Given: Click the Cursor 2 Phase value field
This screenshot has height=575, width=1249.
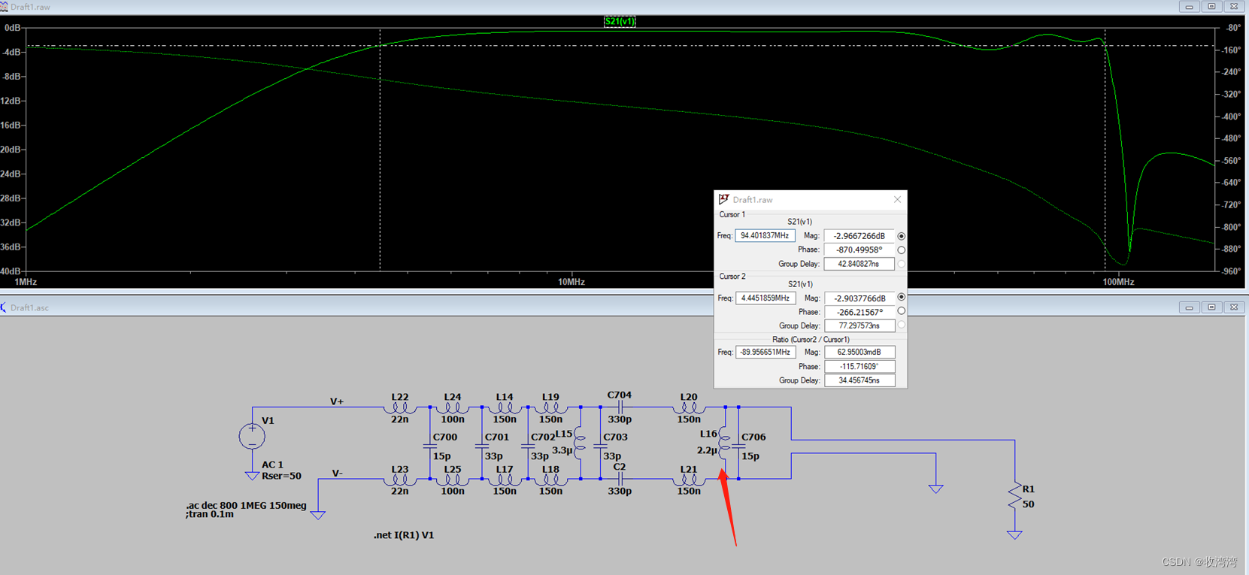Looking at the screenshot, I should click(859, 312).
